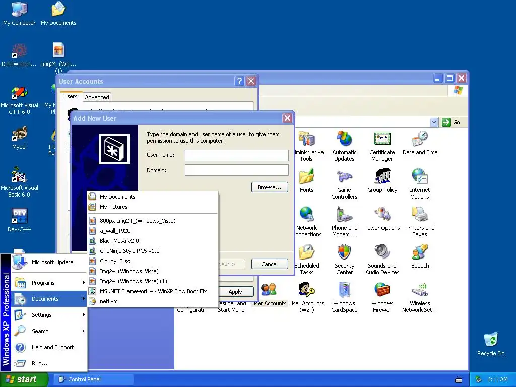The image size is (516, 387).
Task: Click Control Panel taskbar button
Action: coord(93,379)
